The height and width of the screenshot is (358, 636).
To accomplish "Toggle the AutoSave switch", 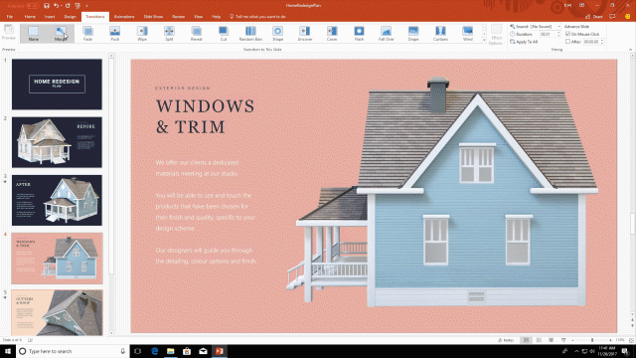I will [32, 6].
